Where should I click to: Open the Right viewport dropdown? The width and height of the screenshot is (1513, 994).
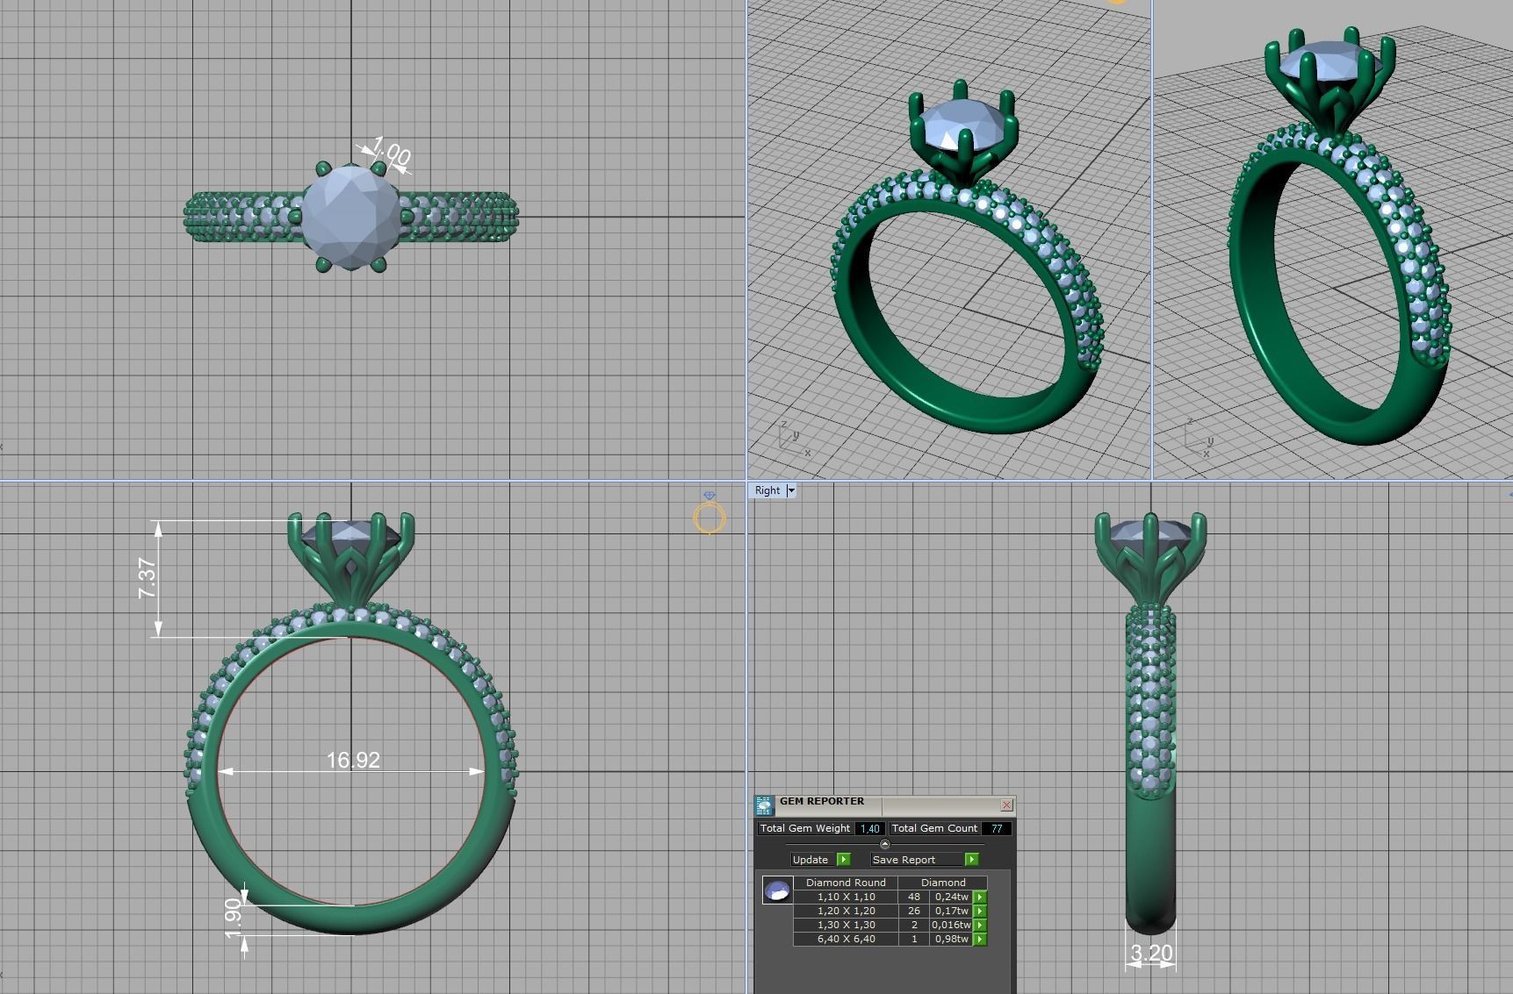[x=791, y=490]
